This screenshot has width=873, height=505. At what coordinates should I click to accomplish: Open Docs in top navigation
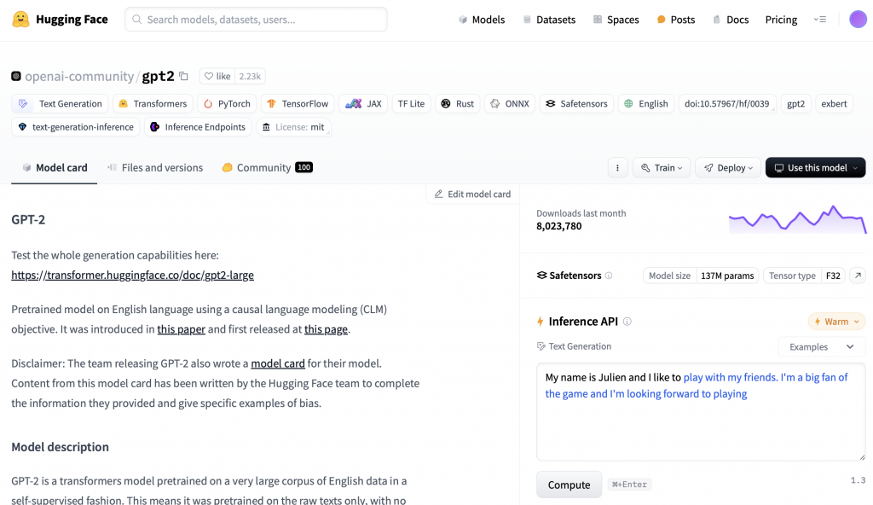(x=731, y=20)
